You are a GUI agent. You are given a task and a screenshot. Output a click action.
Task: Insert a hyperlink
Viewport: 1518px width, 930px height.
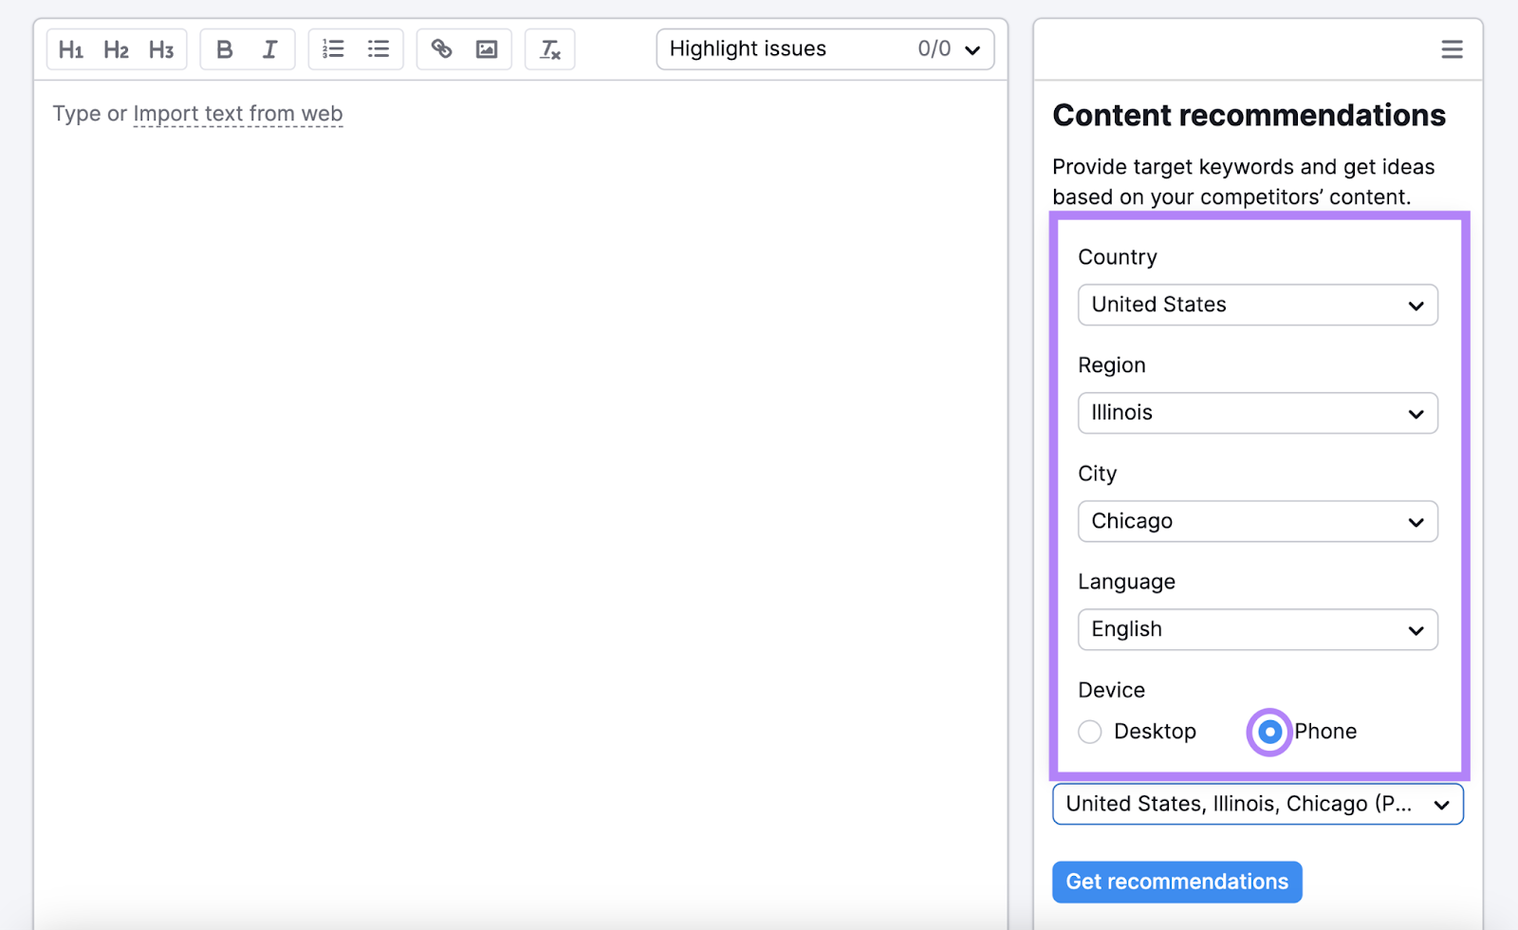click(440, 49)
